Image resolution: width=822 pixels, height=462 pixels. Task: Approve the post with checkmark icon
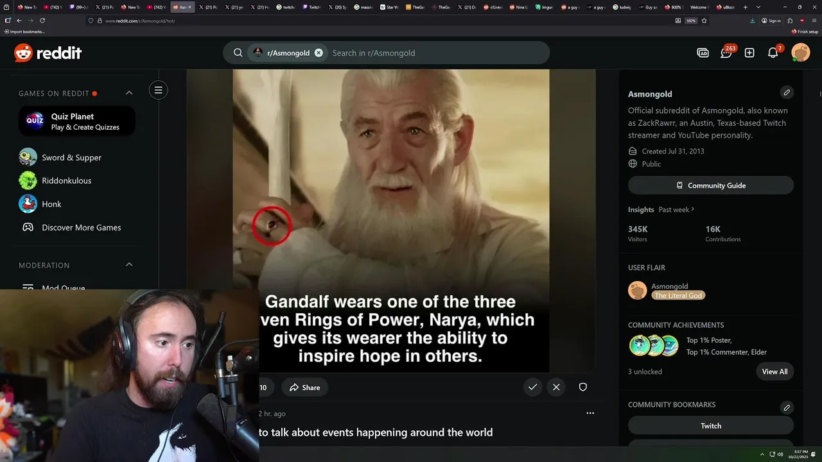point(532,387)
